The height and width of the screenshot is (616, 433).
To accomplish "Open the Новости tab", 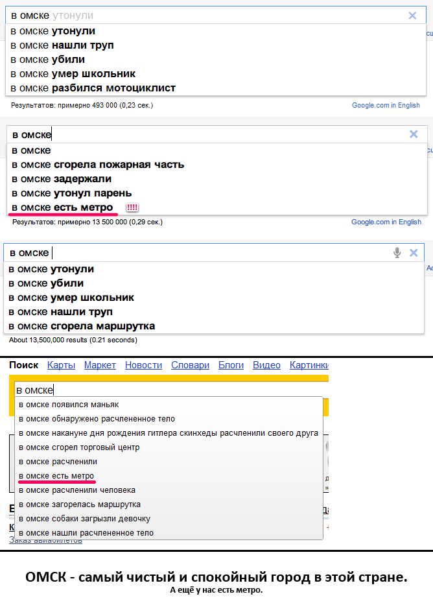I will [143, 365].
